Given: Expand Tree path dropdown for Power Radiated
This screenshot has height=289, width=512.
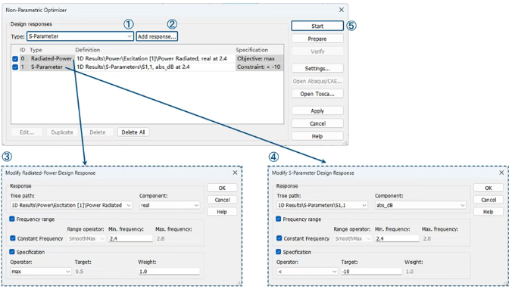Looking at the screenshot, I should tap(71, 205).
